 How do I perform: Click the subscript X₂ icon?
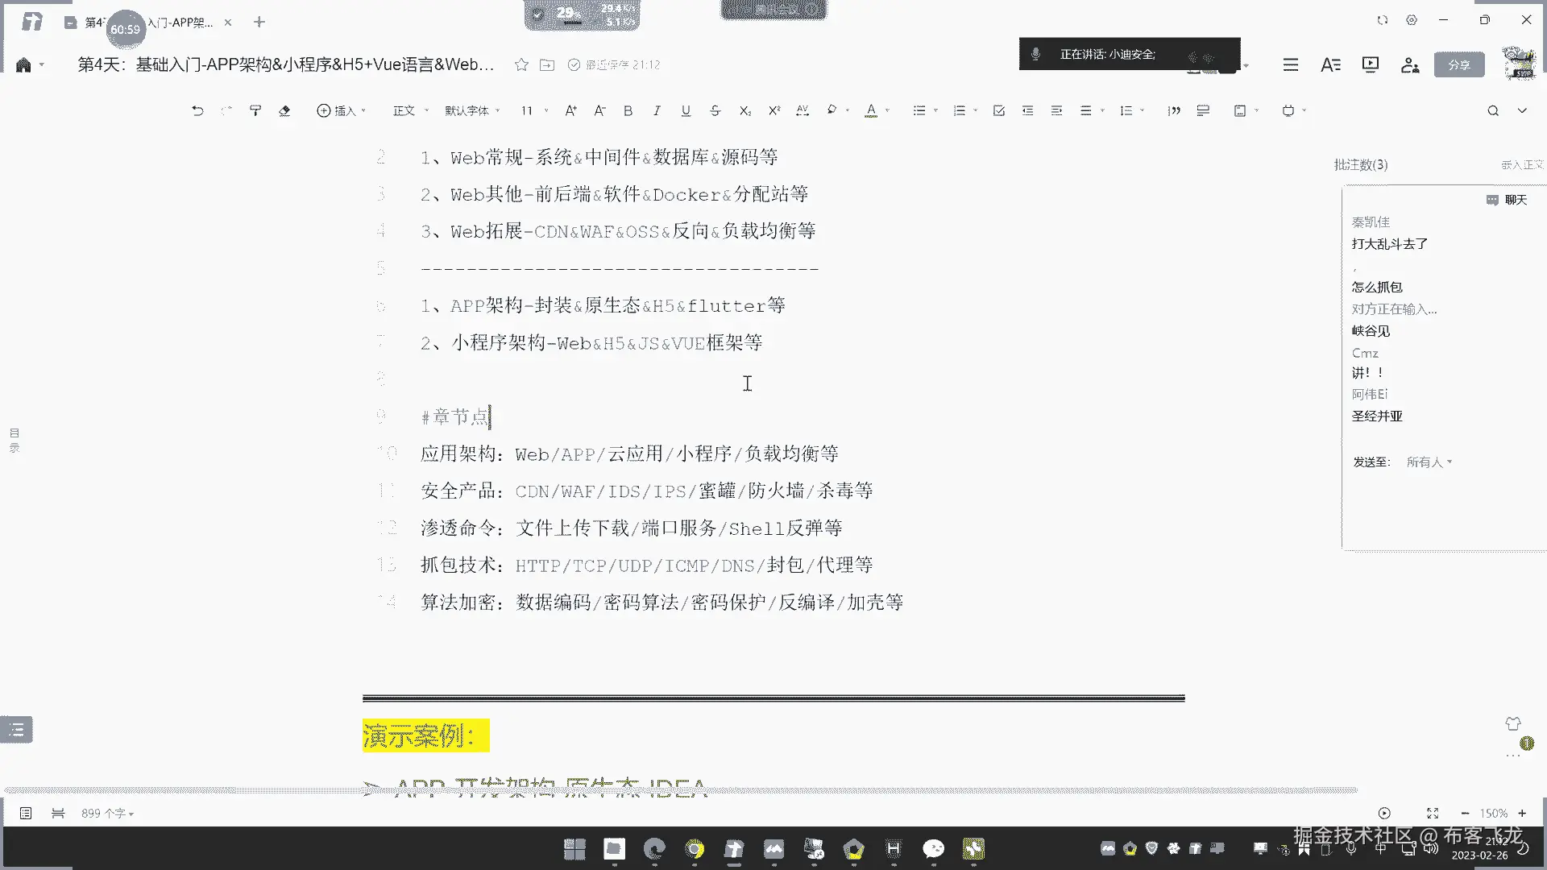click(x=745, y=110)
